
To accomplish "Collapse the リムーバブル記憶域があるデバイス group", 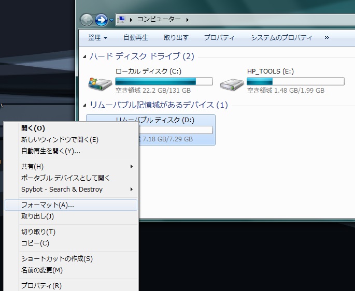I will [x=84, y=105].
